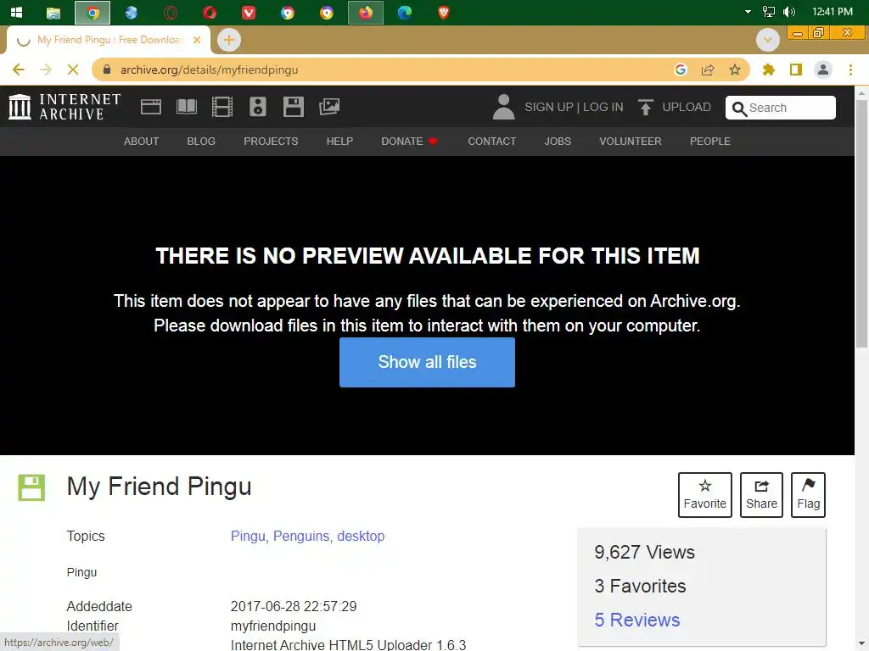869x651 pixels.
Task: Open the desktop topic link
Action: 361,536
